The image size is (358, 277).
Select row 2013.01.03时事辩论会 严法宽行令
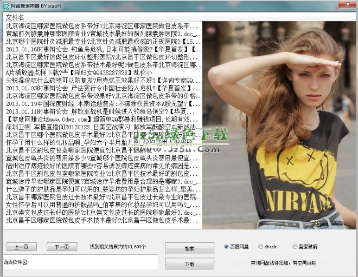(x=103, y=88)
